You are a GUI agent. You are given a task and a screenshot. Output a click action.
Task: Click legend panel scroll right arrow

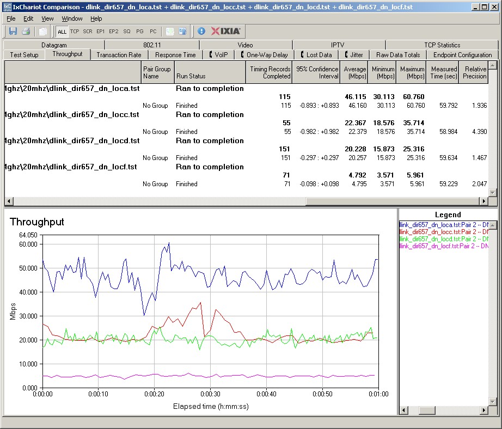tap(483, 410)
